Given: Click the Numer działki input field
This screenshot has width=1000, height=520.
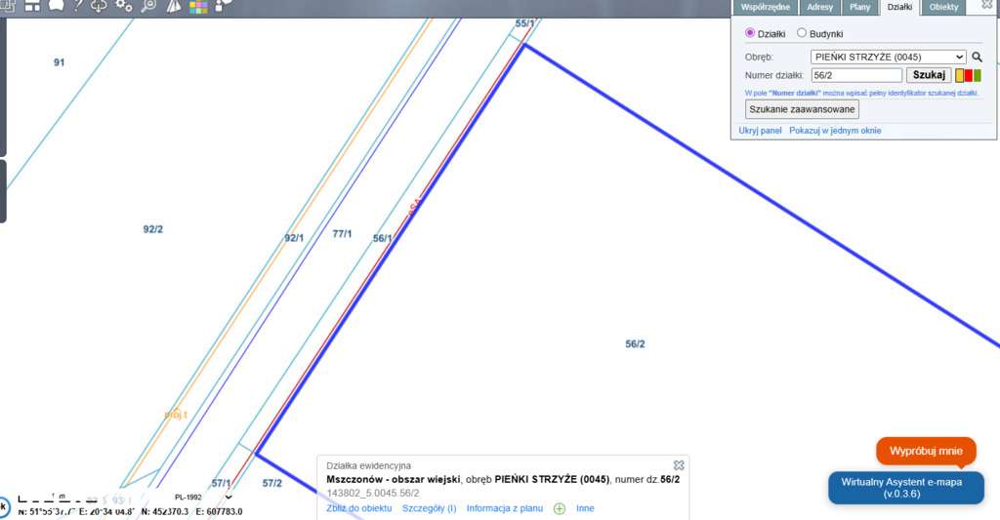Looking at the screenshot, I should coord(856,75).
